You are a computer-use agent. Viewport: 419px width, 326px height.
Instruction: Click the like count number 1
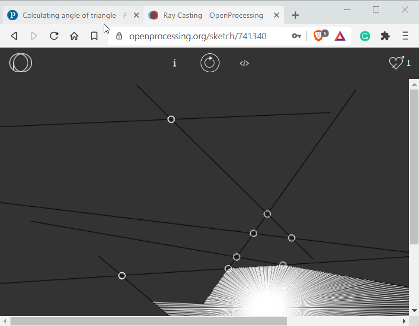point(409,63)
